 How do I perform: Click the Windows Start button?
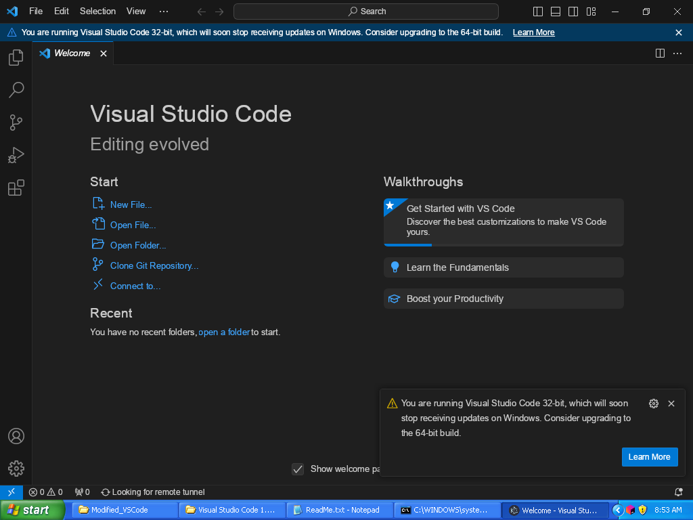32,510
